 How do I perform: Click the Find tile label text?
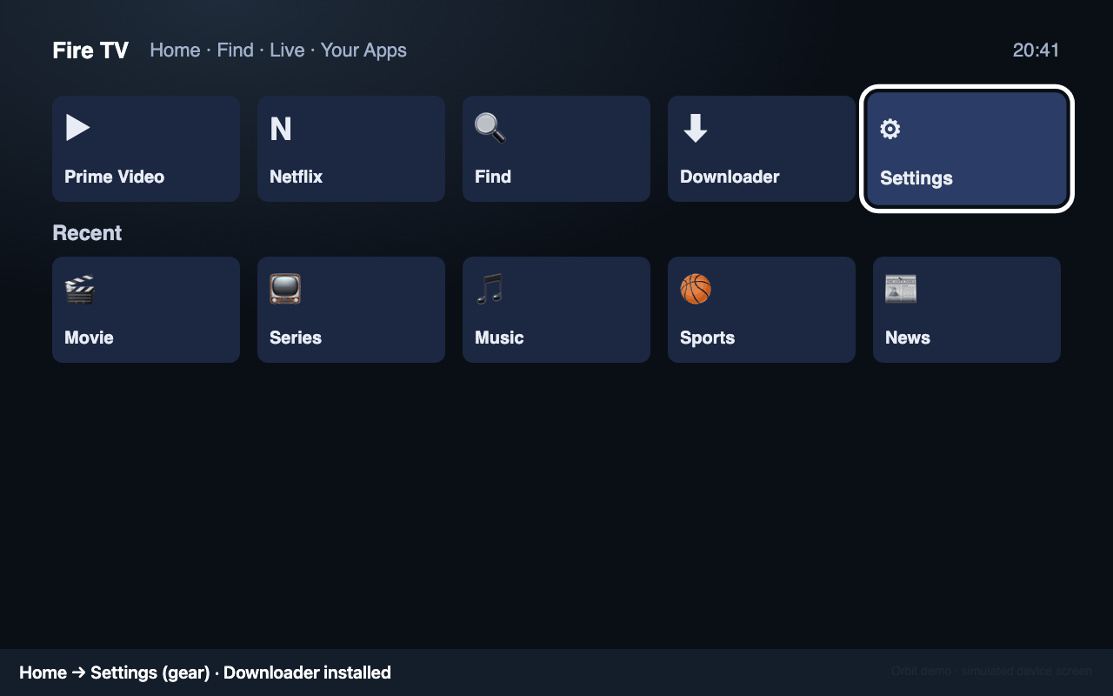(x=493, y=177)
